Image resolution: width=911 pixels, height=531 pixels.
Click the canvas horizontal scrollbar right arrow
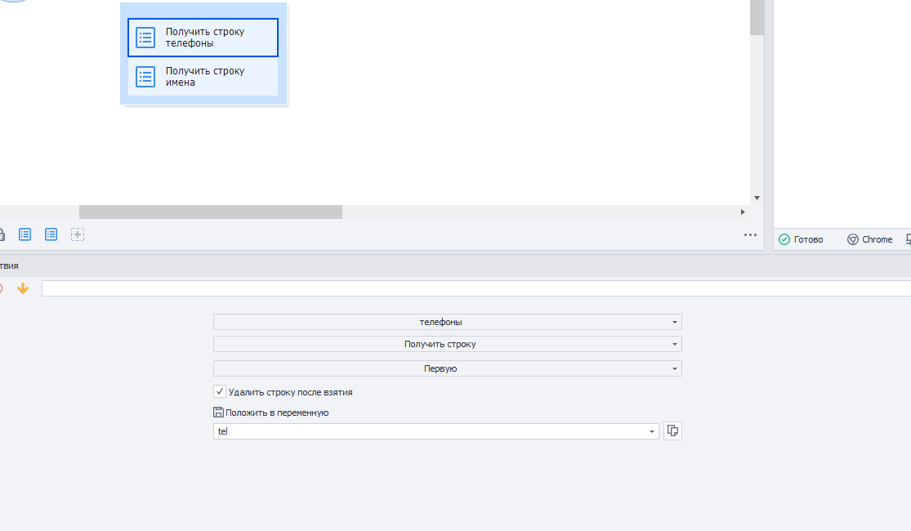click(743, 212)
